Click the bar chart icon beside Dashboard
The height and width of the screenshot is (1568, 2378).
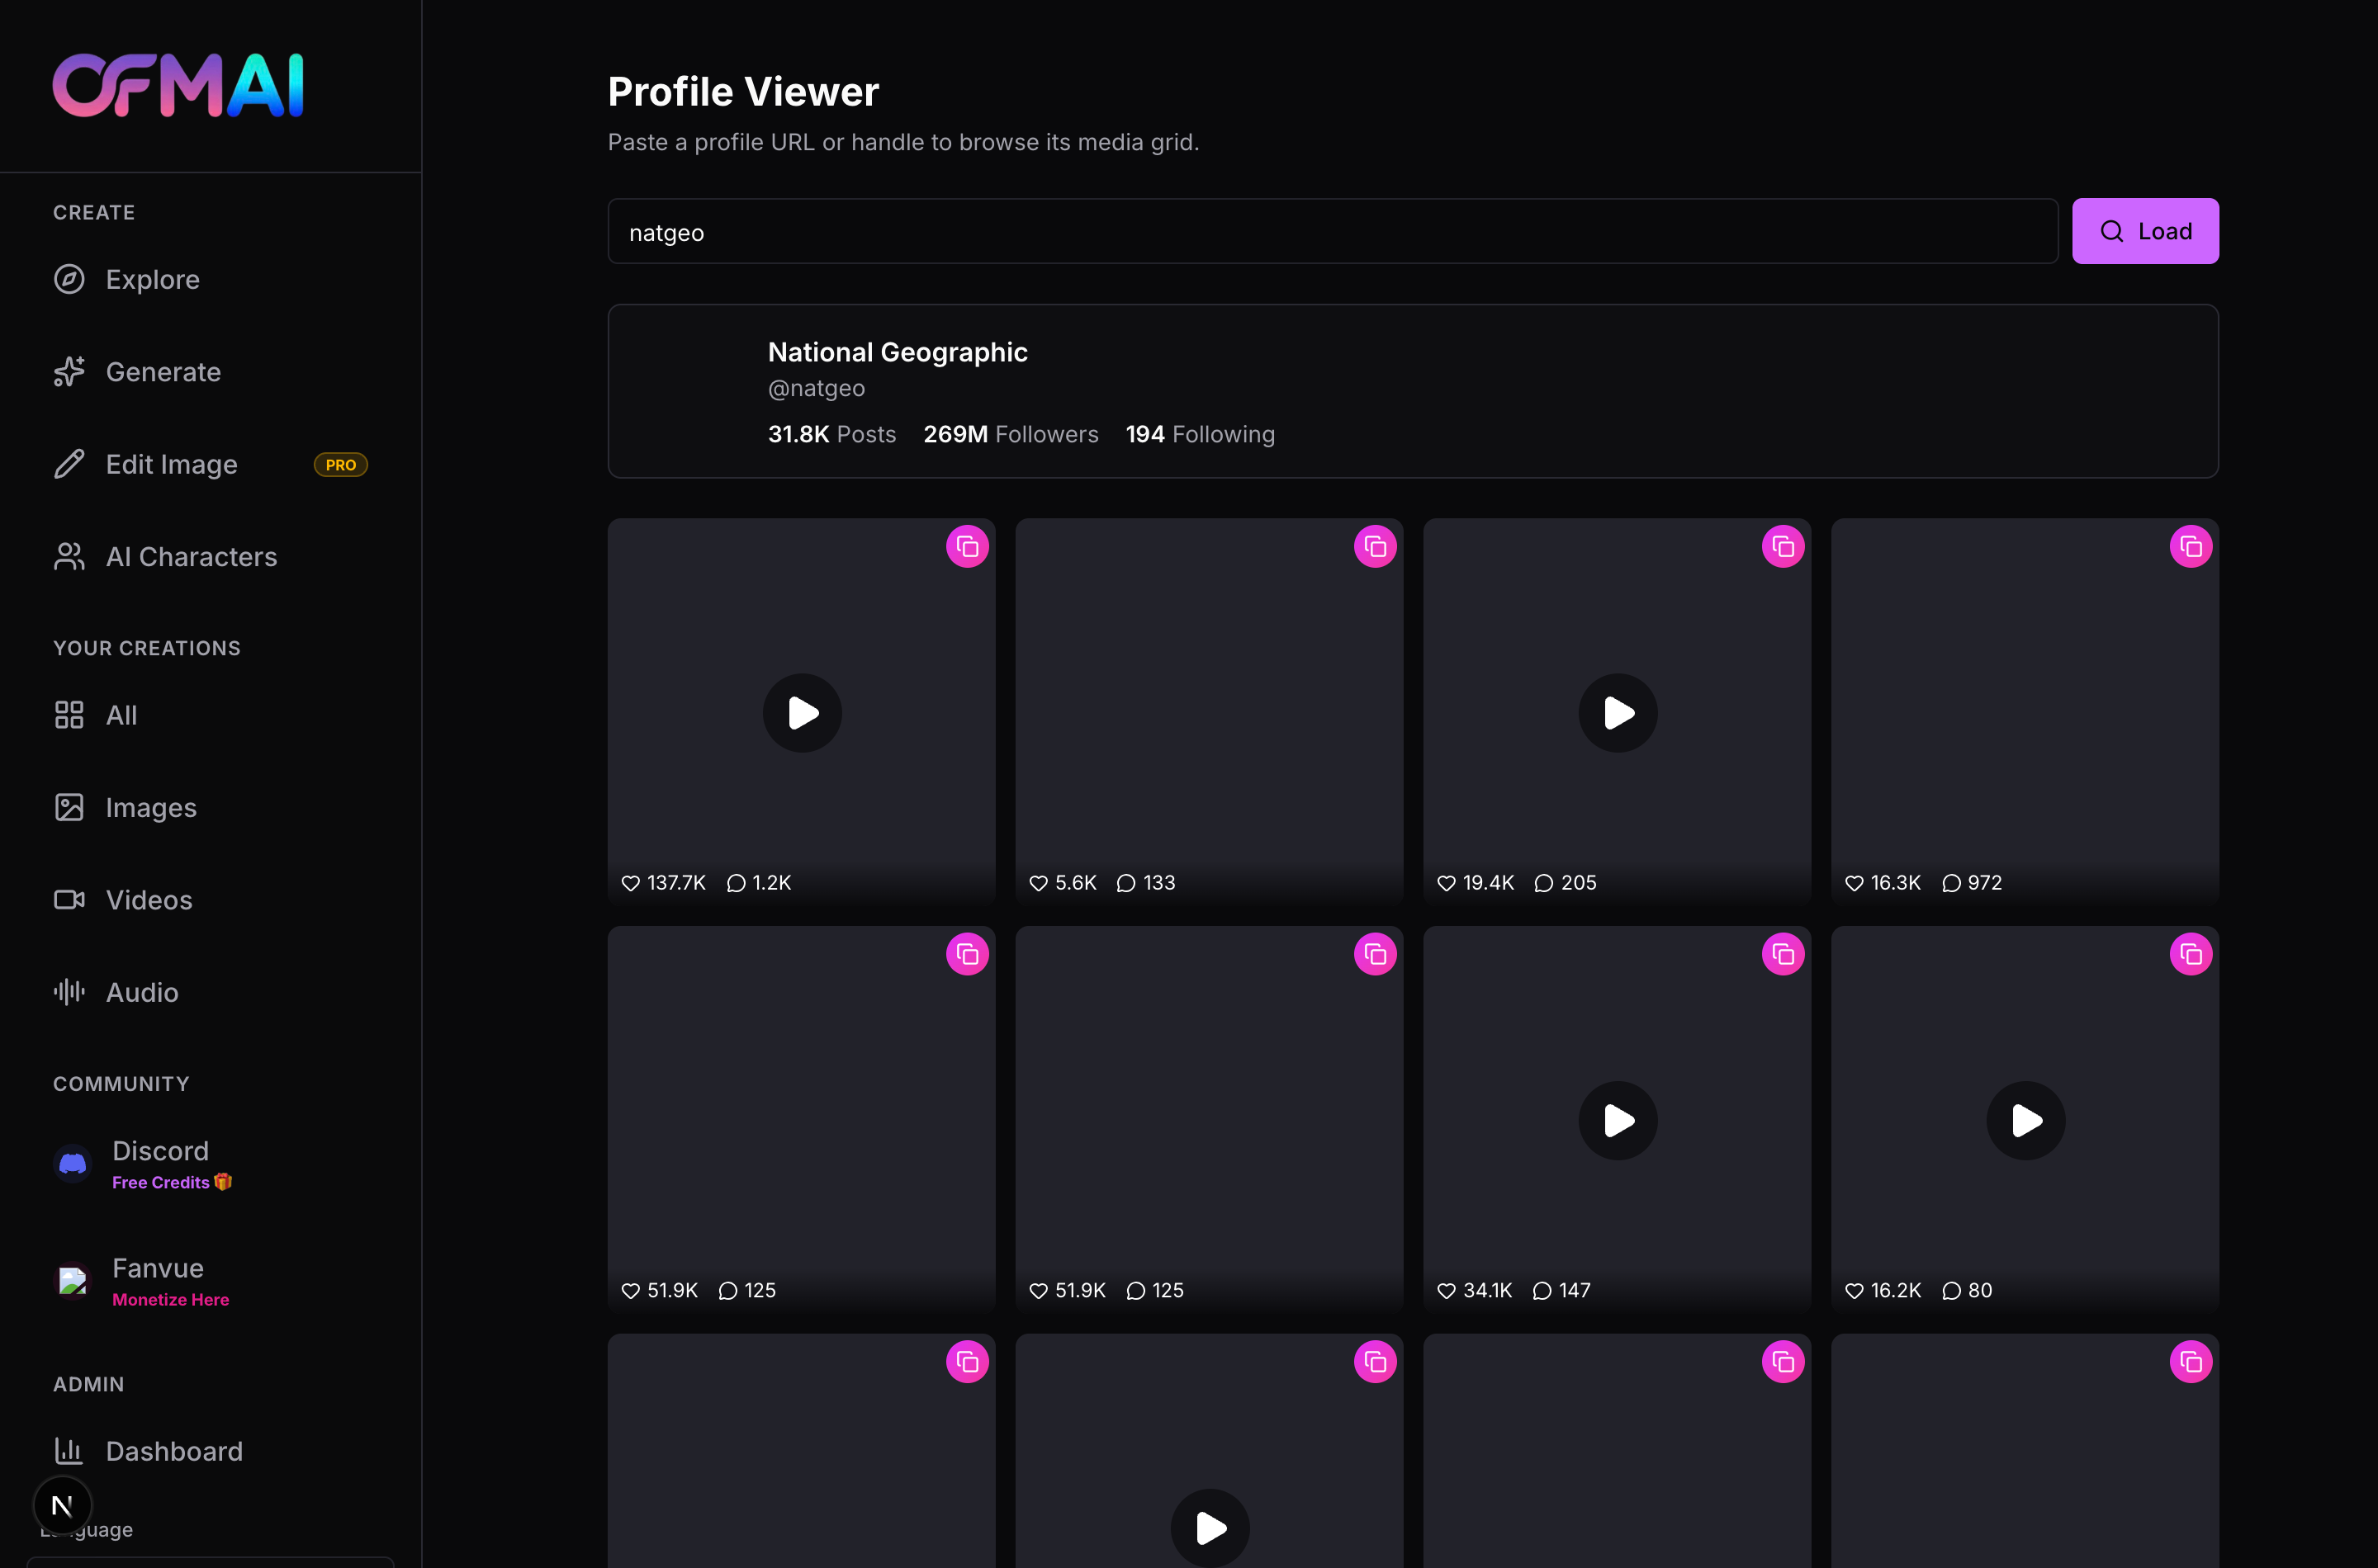(69, 1451)
